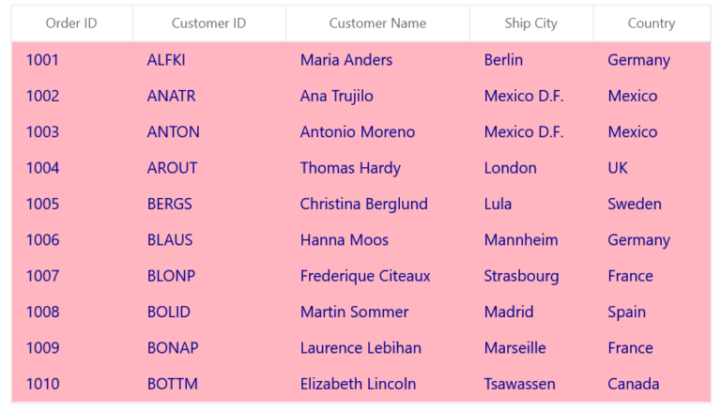Click the Frederique Citeaux name cell
The height and width of the screenshot is (411, 721).
(377, 276)
